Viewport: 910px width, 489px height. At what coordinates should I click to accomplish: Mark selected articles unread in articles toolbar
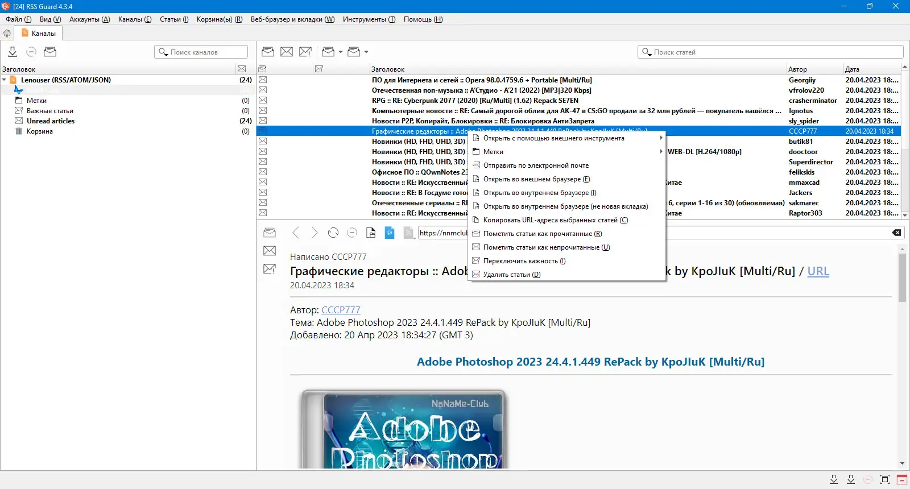287,52
